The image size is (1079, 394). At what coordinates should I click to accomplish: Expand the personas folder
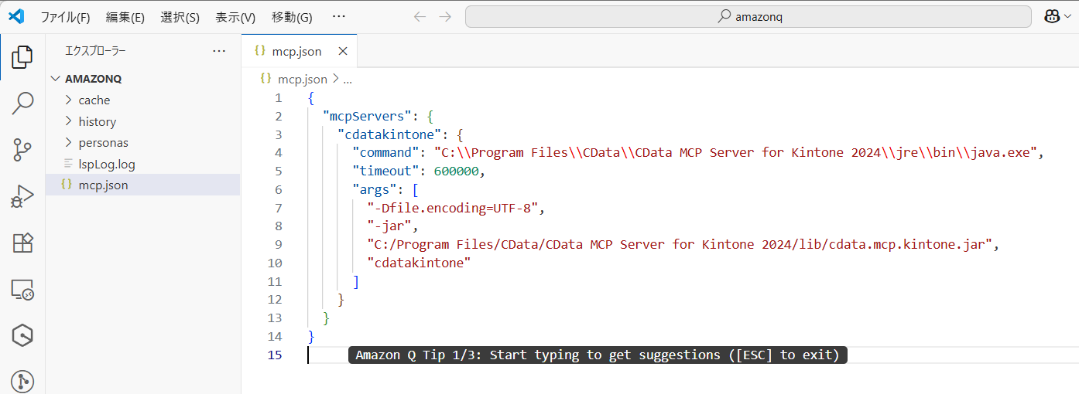103,143
